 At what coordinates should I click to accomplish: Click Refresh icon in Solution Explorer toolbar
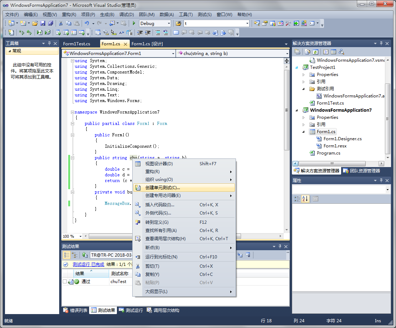coord(315,52)
